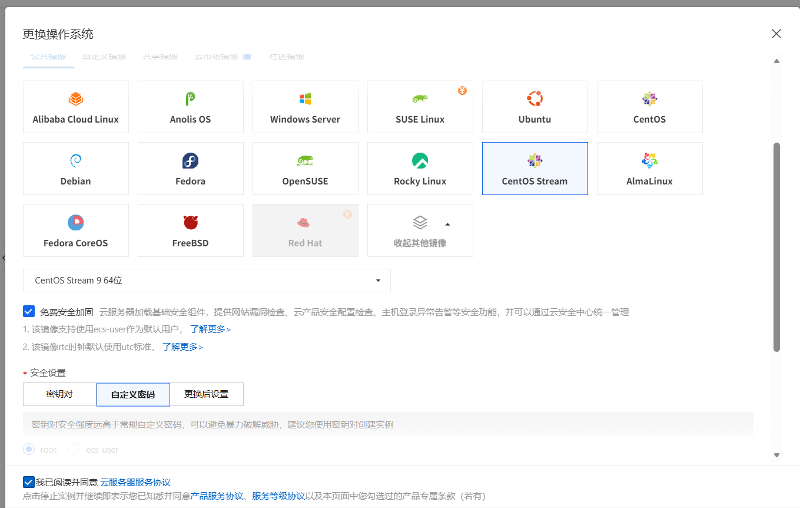Select the 自定义密码 security option

click(133, 394)
